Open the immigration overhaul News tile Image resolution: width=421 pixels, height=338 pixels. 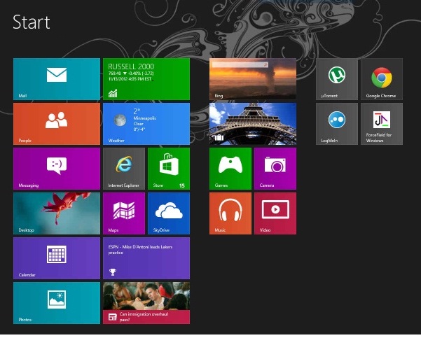[146, 303]
